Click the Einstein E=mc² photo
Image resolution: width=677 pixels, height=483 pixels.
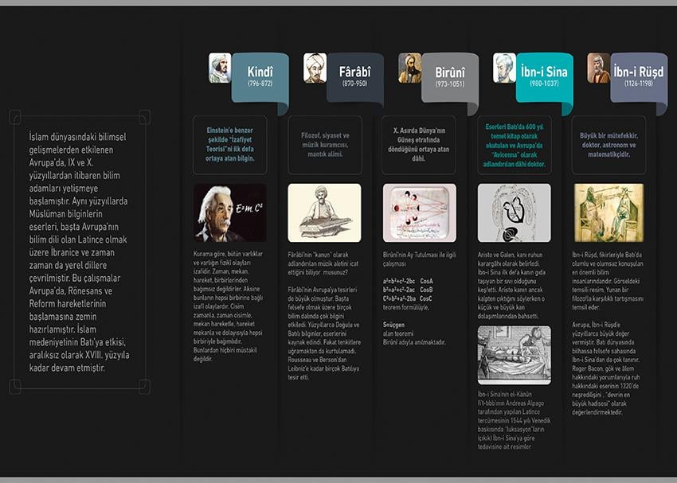230,213
